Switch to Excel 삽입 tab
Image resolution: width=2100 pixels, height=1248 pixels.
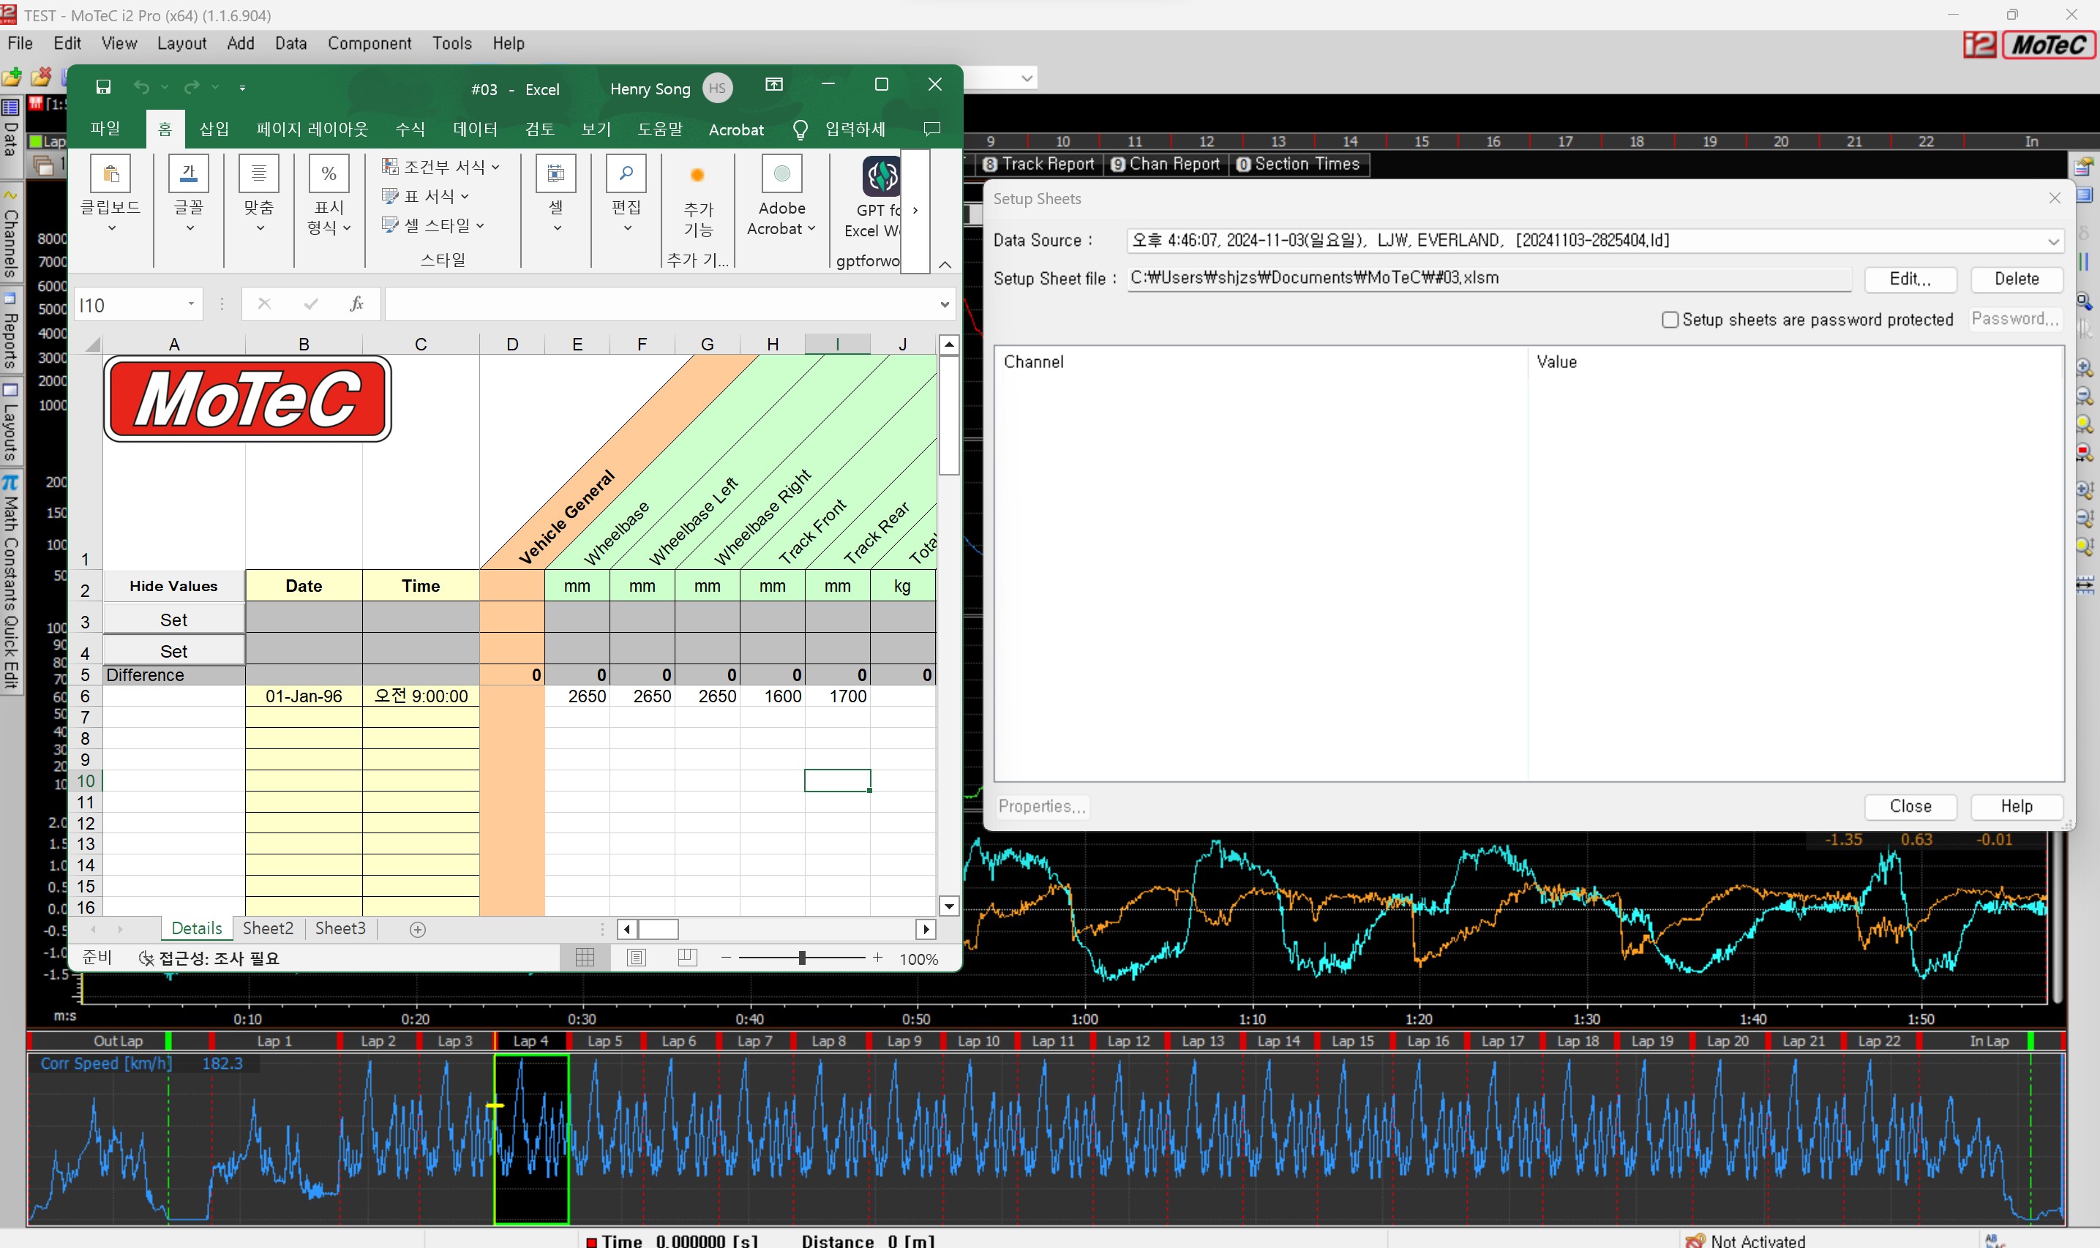[x=214, y=129]
